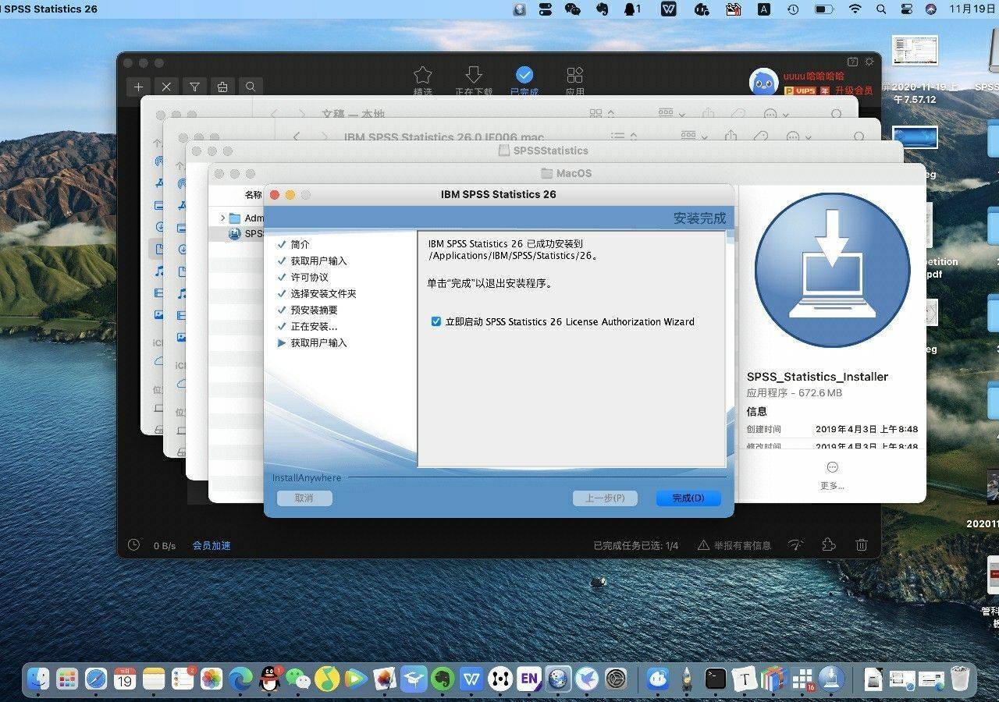
Task: Open QQ penguin app from the Dock
Action: pos(269,679)
